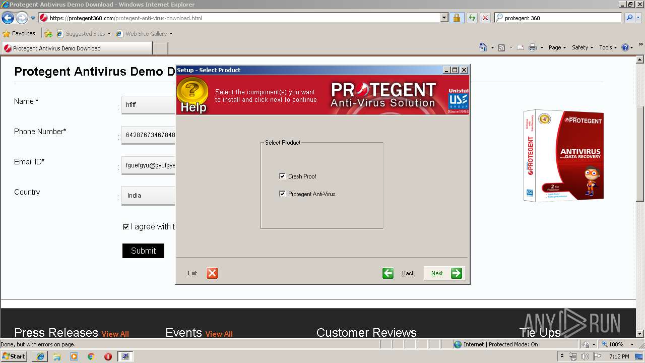Open the Country dropdown showing India
This screenshot has width=645, height=363.
tap(148, 195)
